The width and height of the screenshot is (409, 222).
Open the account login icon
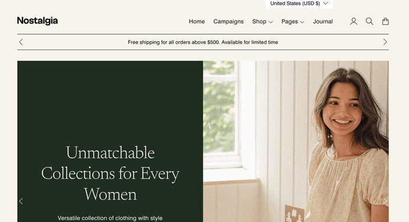[353, 21]
